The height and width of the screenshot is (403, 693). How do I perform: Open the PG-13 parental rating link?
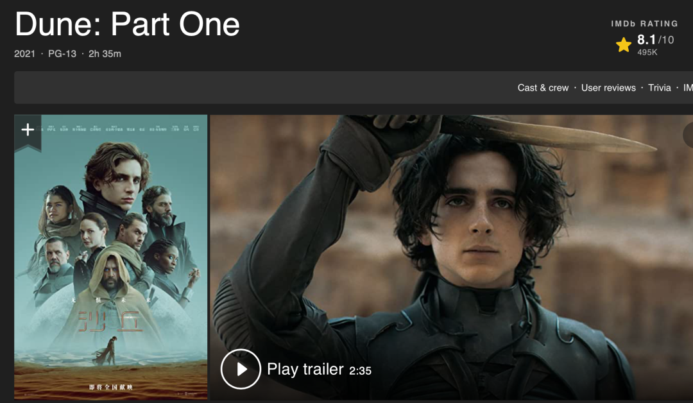62,54
